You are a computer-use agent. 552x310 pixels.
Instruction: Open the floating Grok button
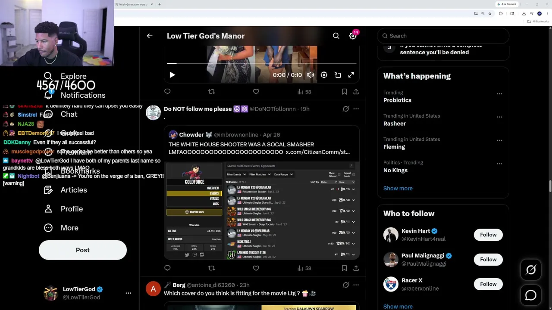tap(531, 270)
